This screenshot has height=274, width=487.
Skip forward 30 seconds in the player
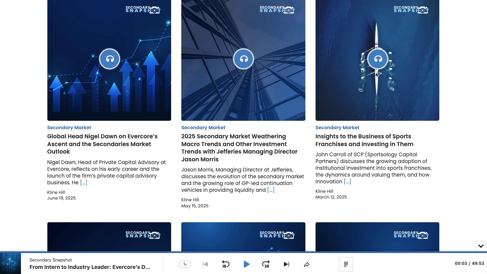point(266,264)
